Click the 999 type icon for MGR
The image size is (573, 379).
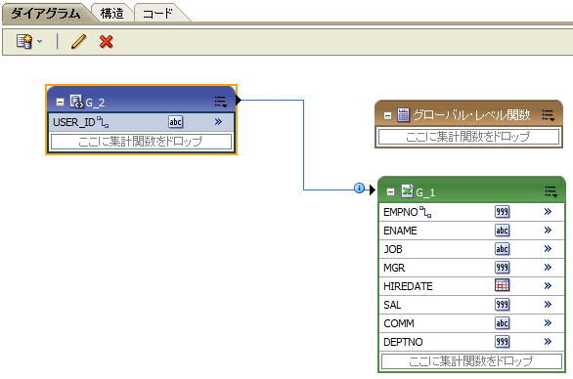502,268
